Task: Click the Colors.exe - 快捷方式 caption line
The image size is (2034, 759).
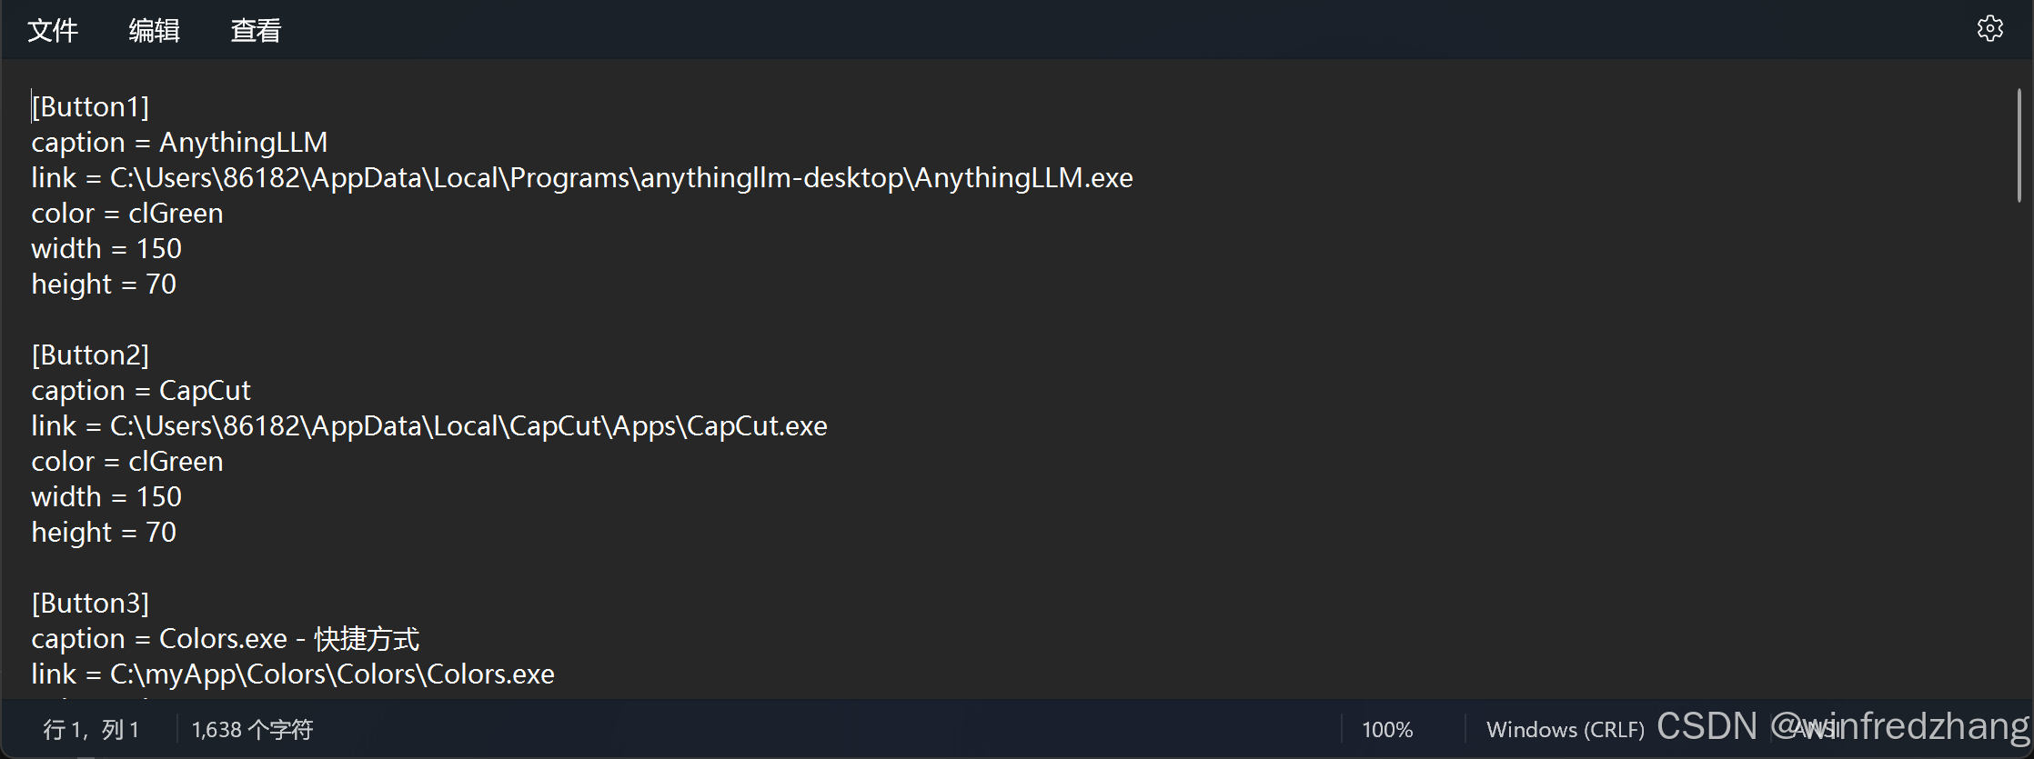Action: pos(226,639)
